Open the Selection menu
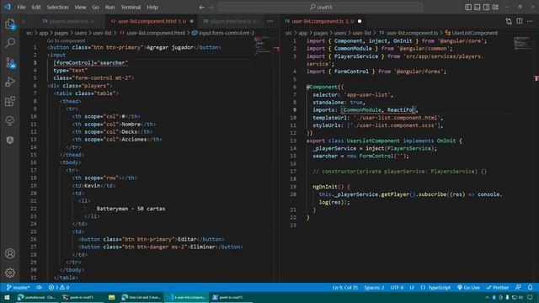Image resolution: width=539 pixels, height=303 pixels. tap(57, 8)
